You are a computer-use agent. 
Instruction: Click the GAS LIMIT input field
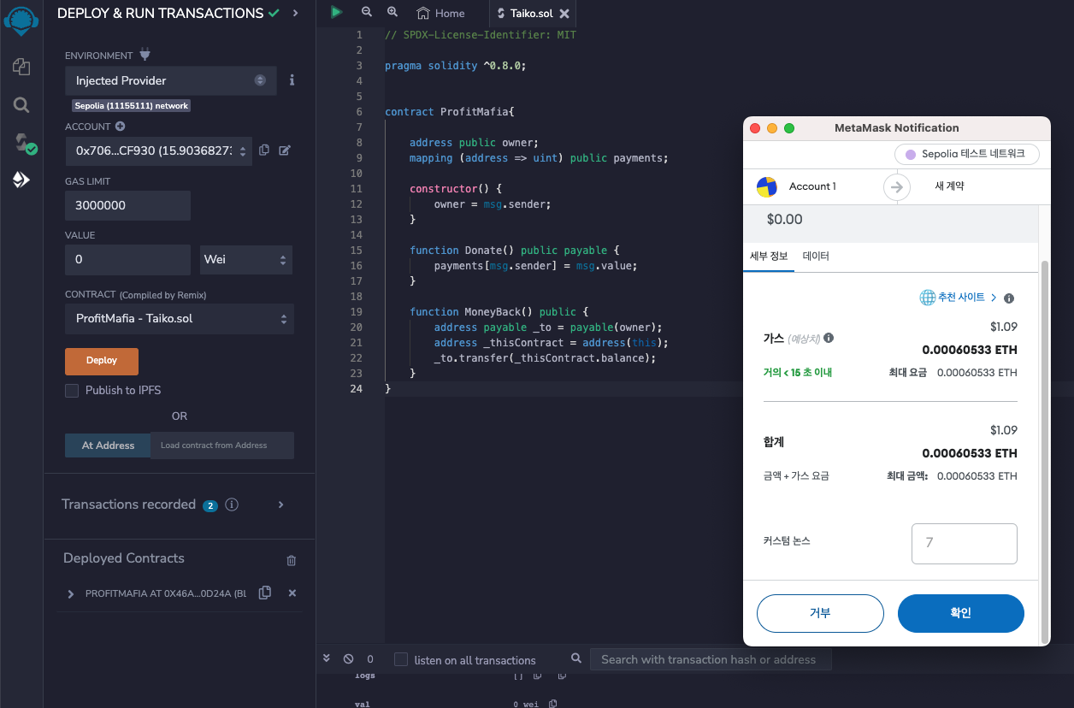pyautogui.click(x=127, y=205)
